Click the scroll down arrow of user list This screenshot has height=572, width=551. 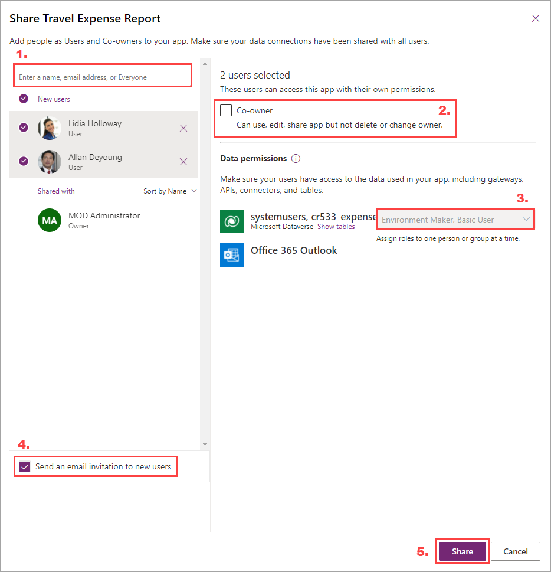[x=205, y=444]
